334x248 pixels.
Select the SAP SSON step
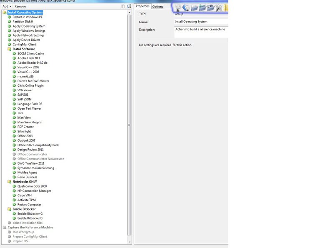pyautogui.click(x=24, y=99)
